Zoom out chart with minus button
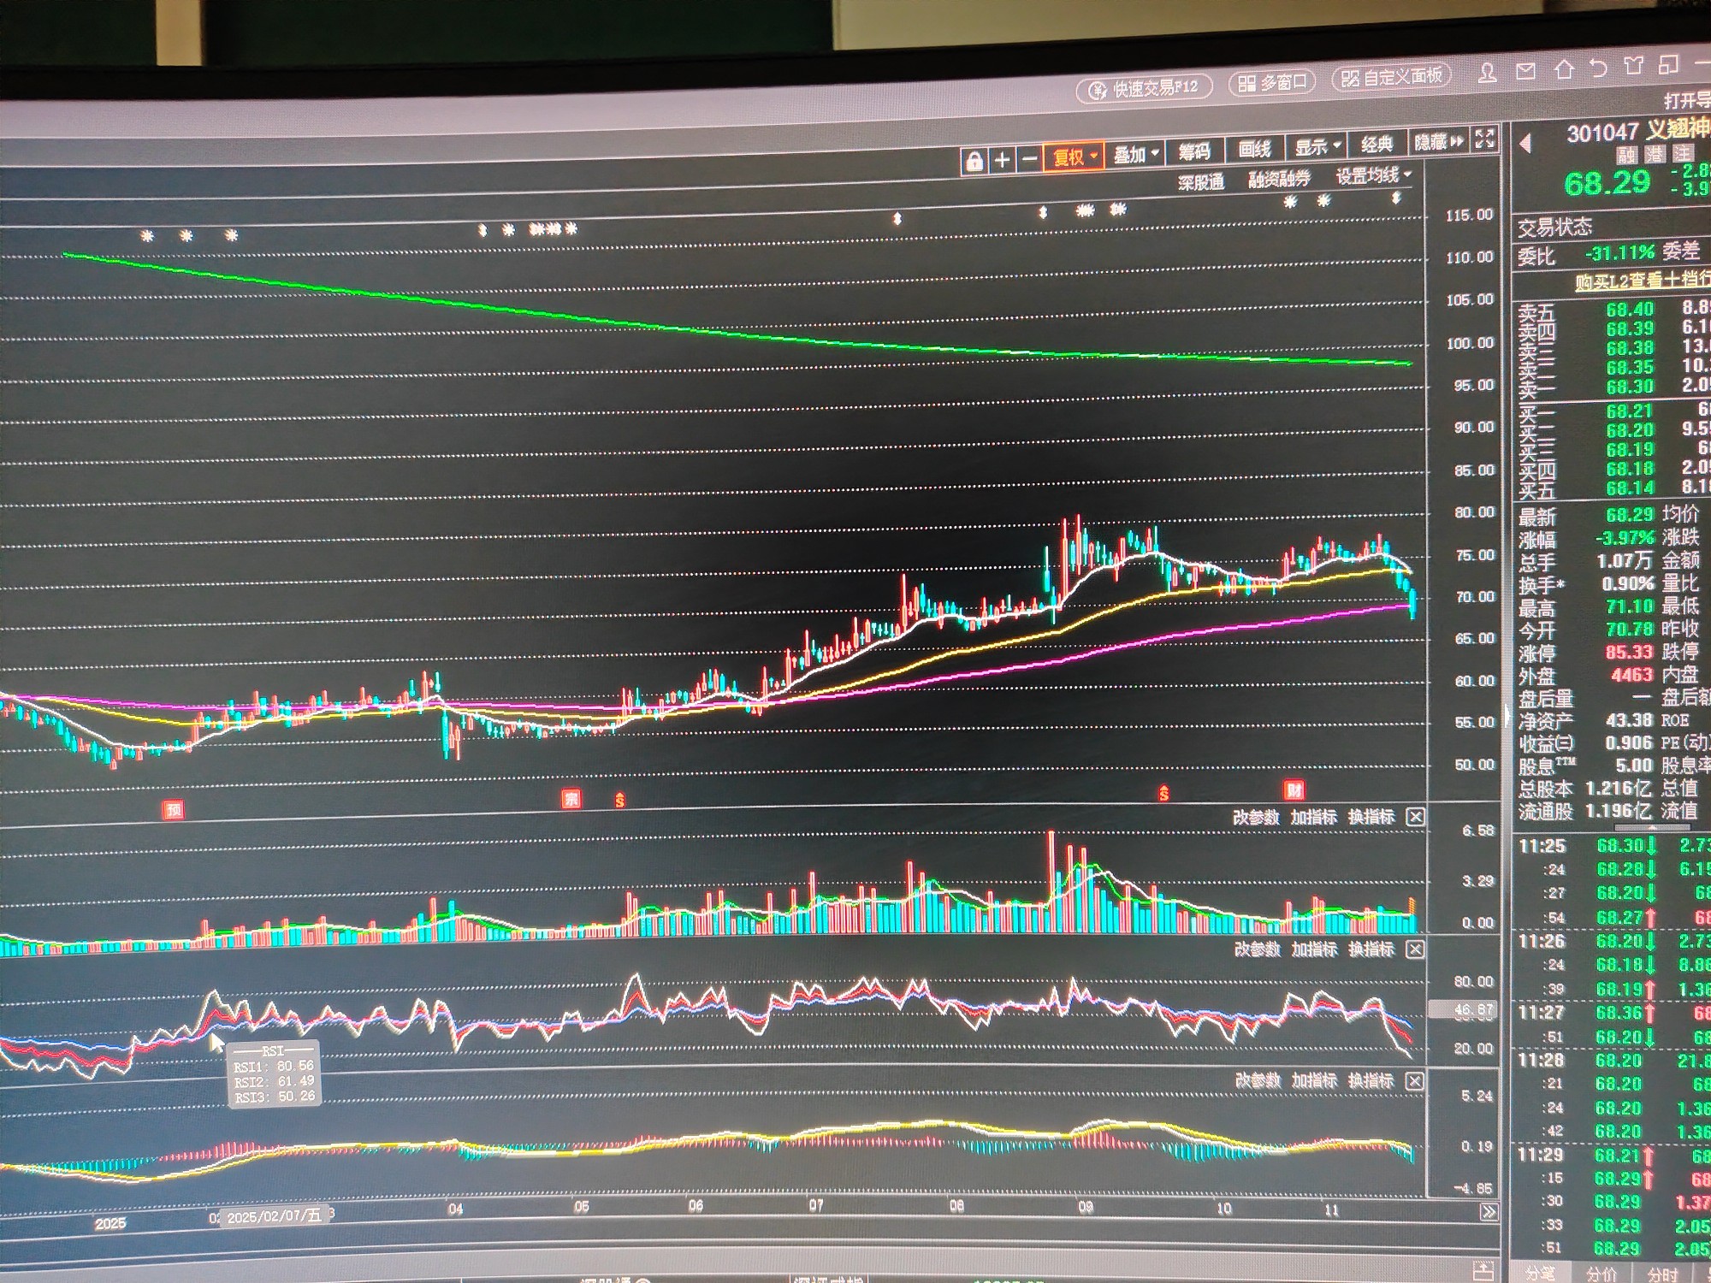Screen dimensions: 1711x1283 tap(1029, 159)
